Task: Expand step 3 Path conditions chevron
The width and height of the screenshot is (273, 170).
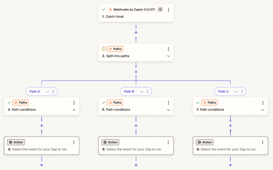Action: click(x=74, y=110)
